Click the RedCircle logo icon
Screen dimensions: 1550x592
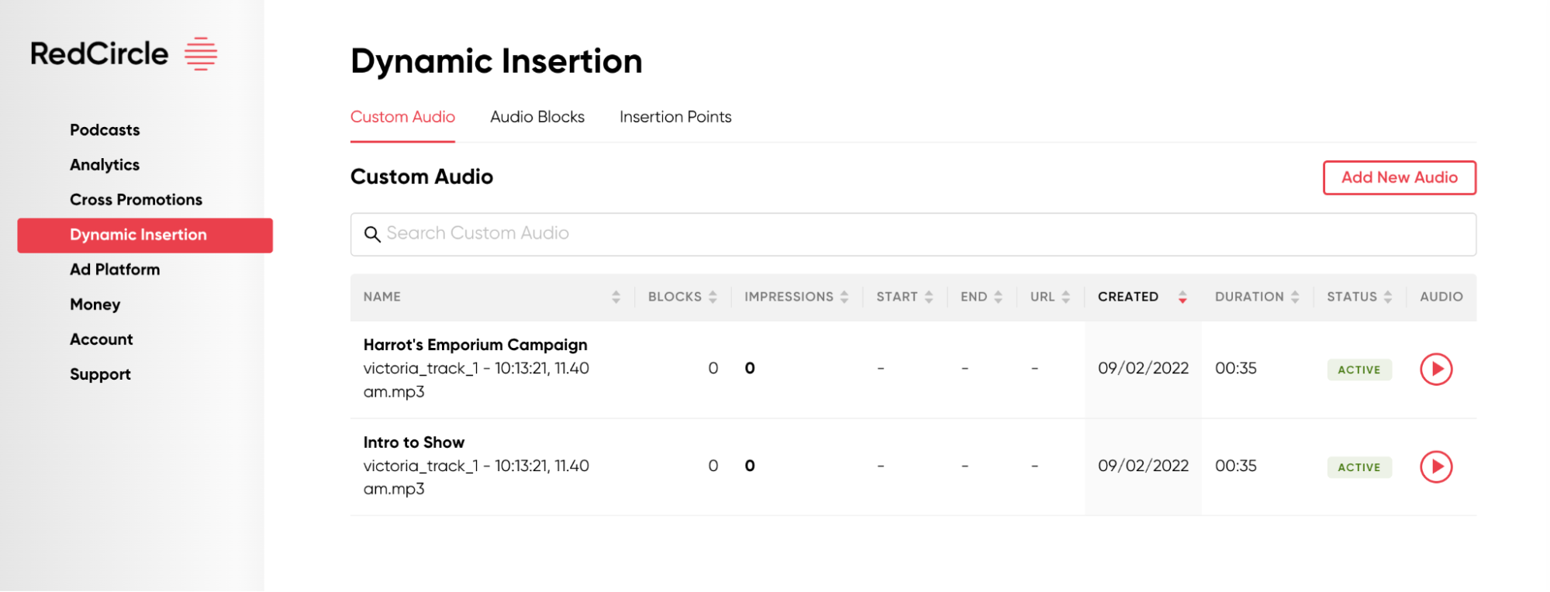coord(200,53)
